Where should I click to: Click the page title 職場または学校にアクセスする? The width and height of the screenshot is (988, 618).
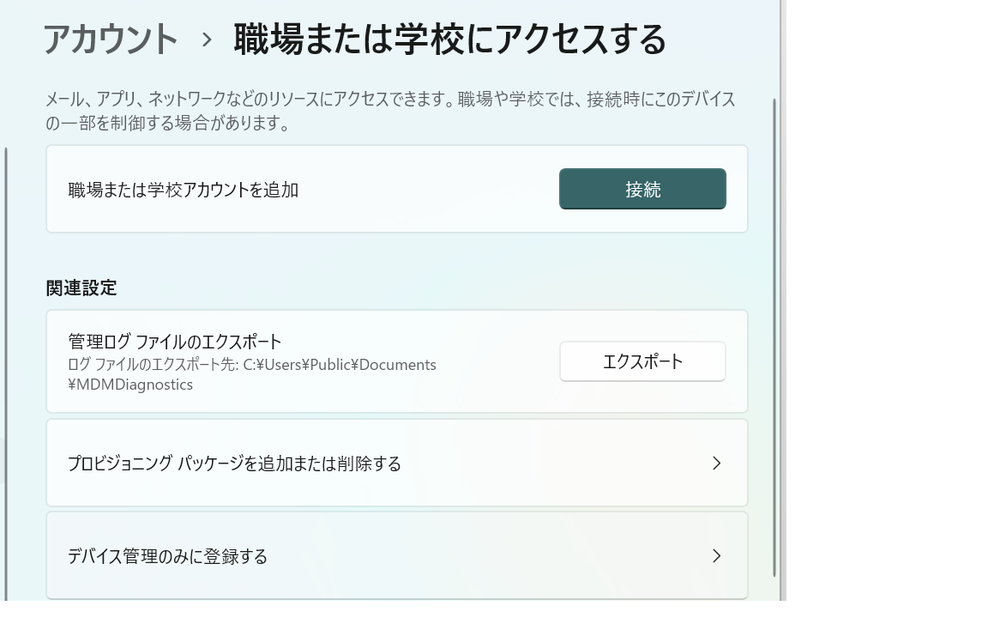(x=447, y=39)
